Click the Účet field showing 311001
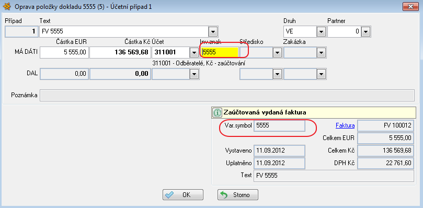This screenshot has width=423, height=208. pyautogui.click(x=171, y=53)
